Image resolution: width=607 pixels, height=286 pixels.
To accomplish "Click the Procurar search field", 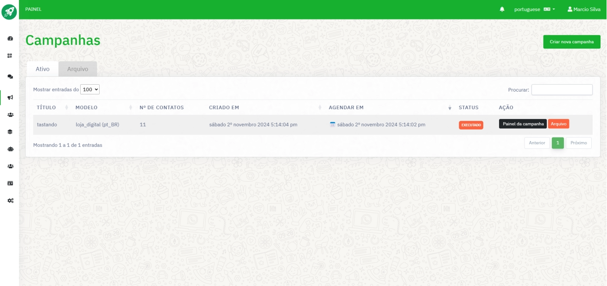I will coord(562,90).
